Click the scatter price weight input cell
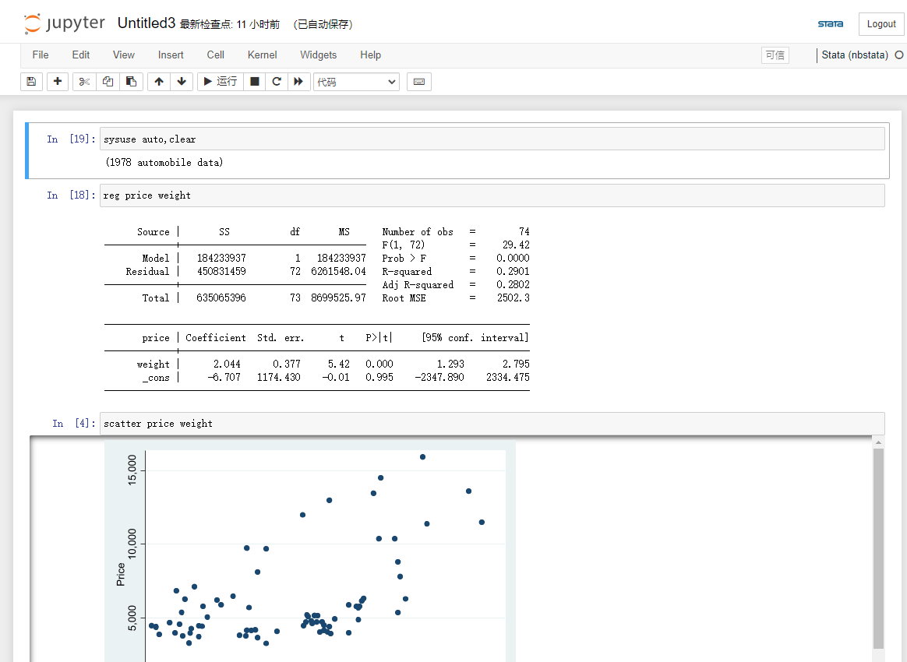The width and height of the screenshot is (907, 662). coord(492,424)
